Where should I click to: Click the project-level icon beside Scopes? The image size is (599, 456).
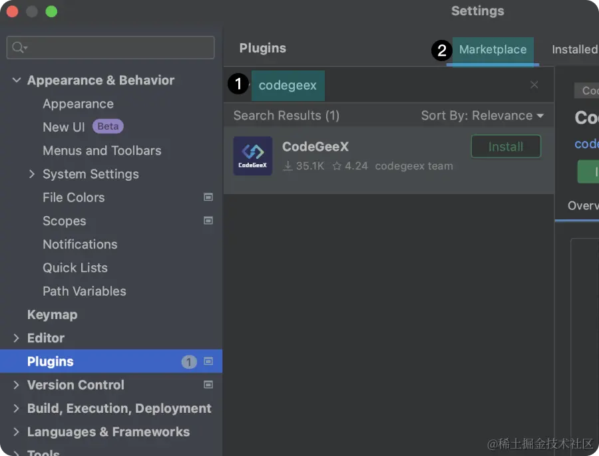pyautogui.click(x=208, y=221)
